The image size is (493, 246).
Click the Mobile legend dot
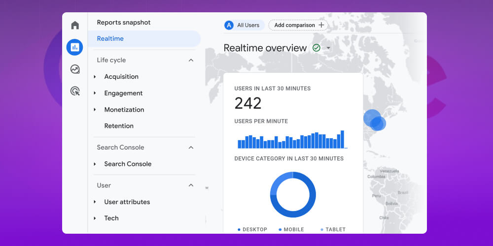[x=280, y=230]
